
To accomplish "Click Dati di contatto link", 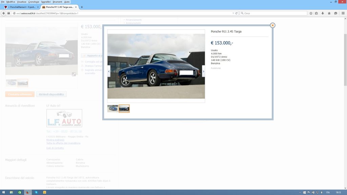I will [55, 148].
